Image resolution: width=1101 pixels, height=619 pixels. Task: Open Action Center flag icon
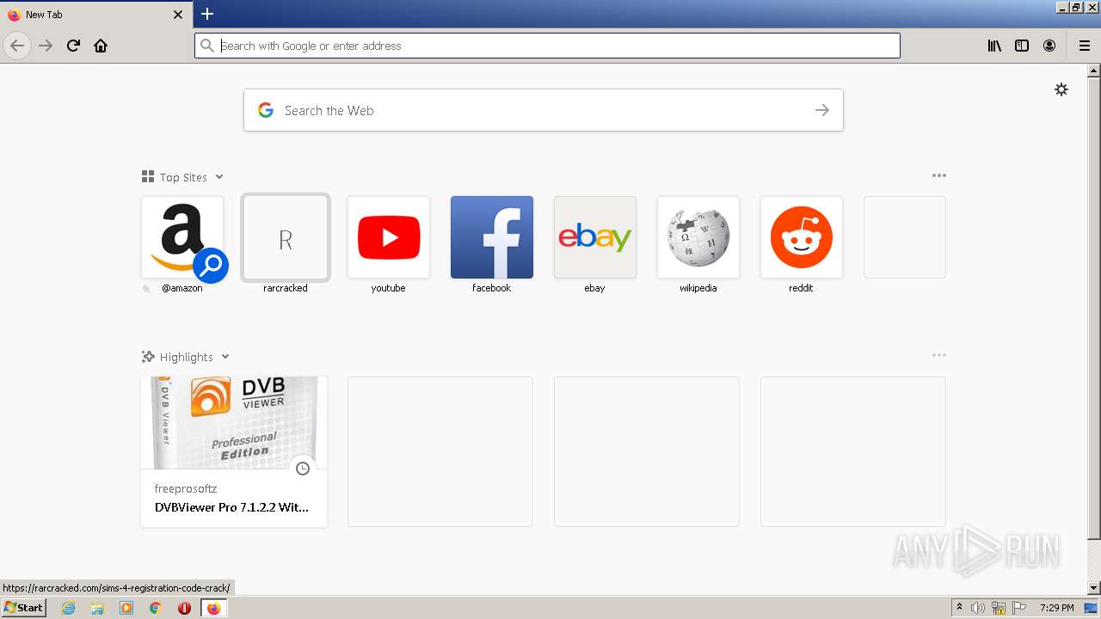(x=1019, y=608)
